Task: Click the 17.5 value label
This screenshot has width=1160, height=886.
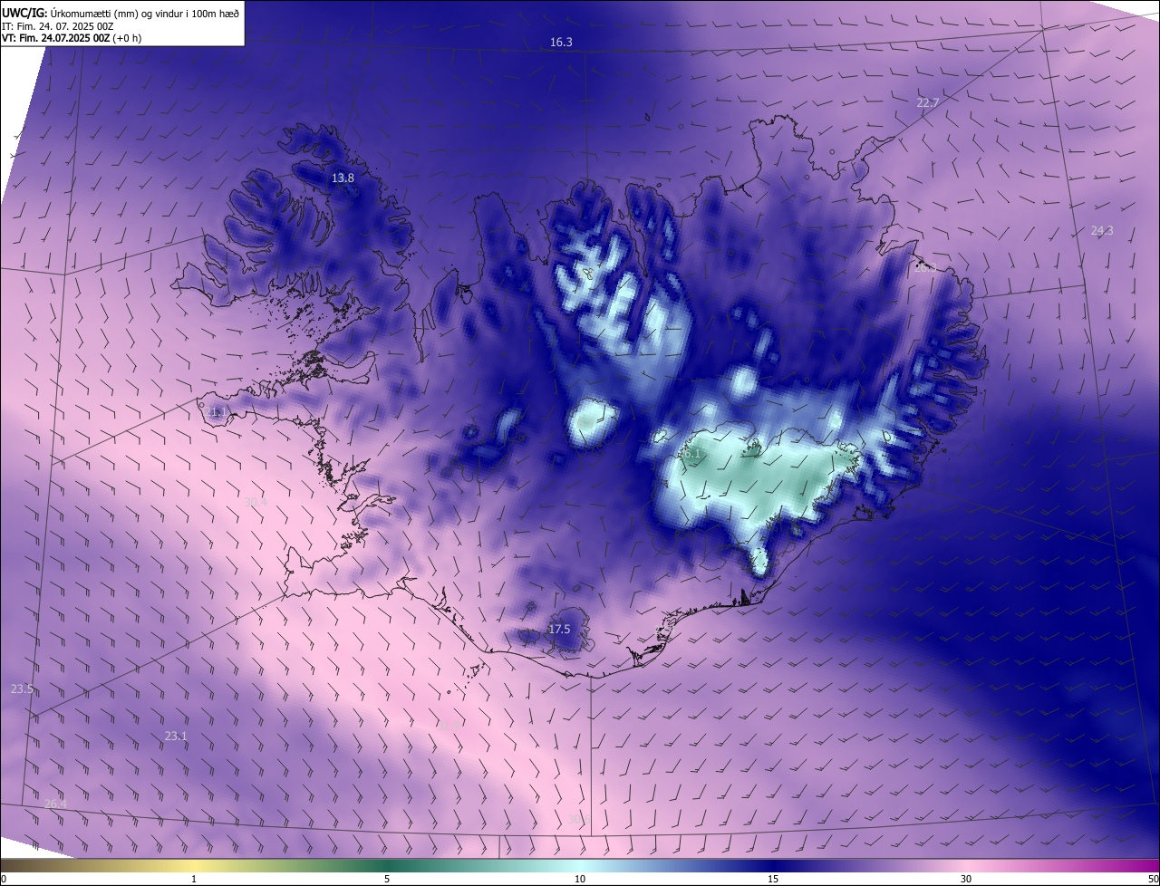Action: point(559,630)
